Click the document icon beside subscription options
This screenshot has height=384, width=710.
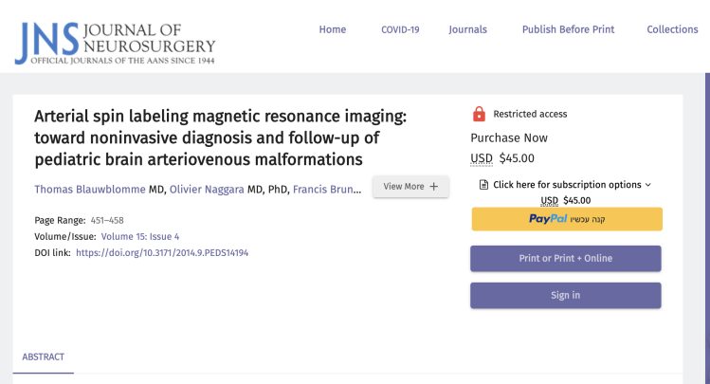tap(483, 185)
